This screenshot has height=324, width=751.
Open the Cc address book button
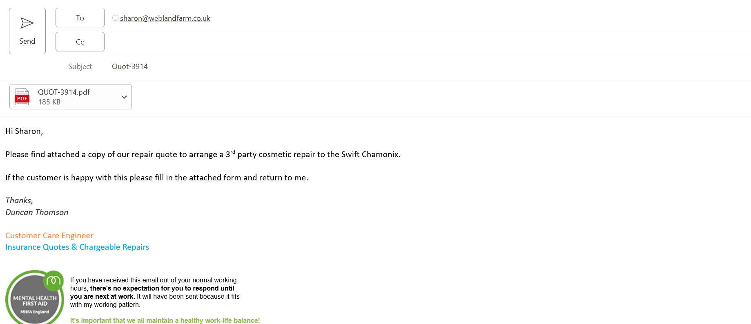(x=80, y=42)
